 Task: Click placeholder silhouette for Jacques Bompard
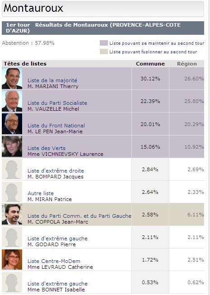[x=12, y=169]
